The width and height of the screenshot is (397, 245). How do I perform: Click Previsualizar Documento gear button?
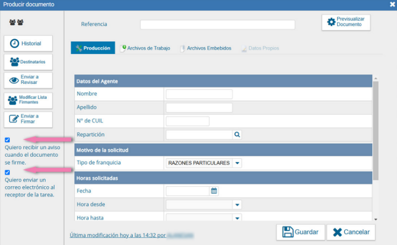click(x=346, y=22)
